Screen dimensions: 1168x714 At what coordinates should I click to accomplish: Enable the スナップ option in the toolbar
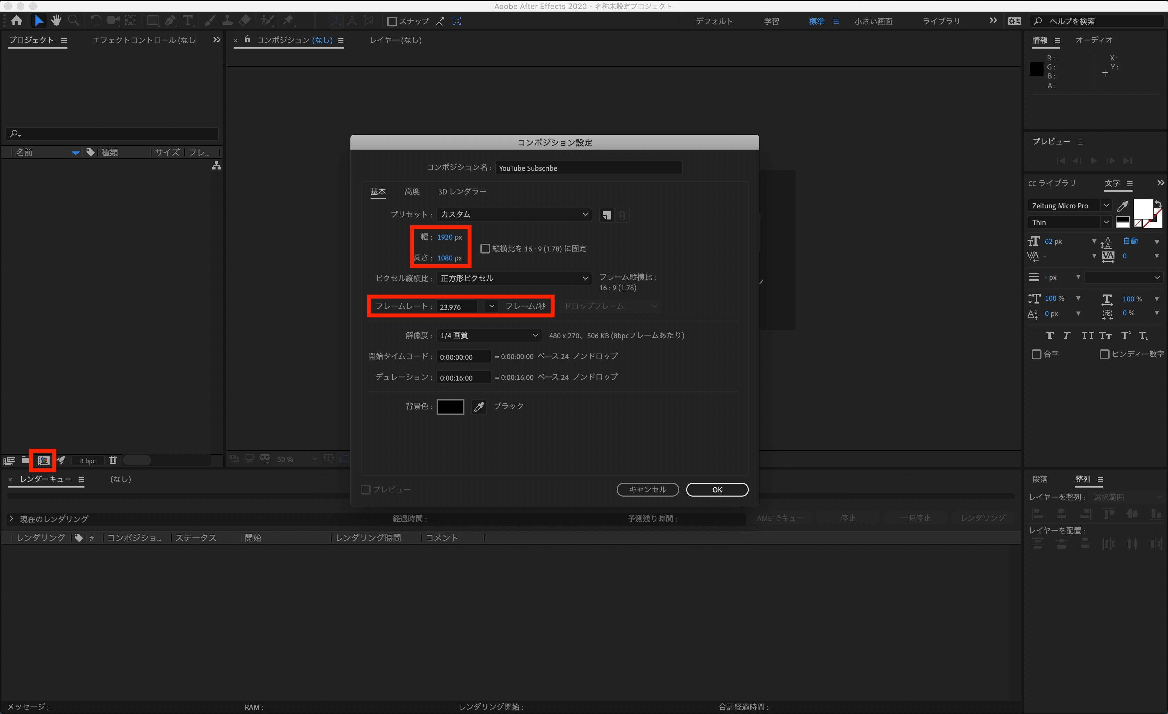[392, 21]
